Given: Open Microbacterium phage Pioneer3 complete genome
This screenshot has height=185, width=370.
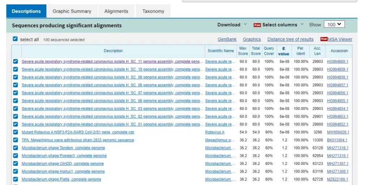Looking at the screenshot, I should coord(64,156).
